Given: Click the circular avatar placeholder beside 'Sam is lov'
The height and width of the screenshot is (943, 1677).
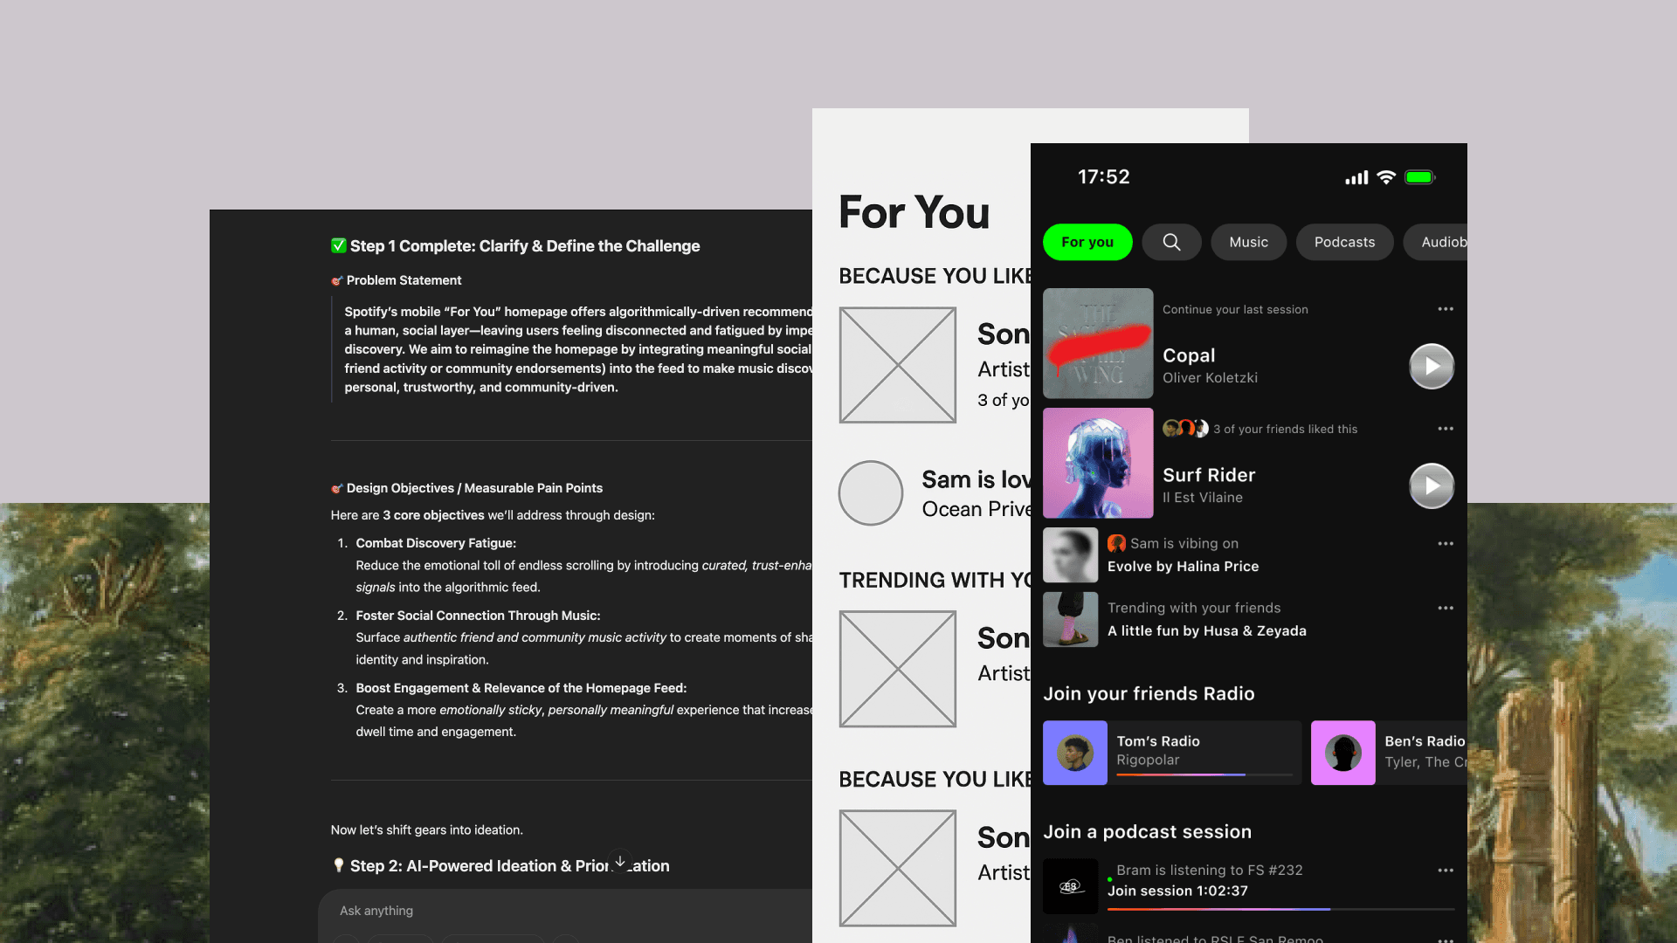Looking at the screenshot, I should tap(871, 493).
